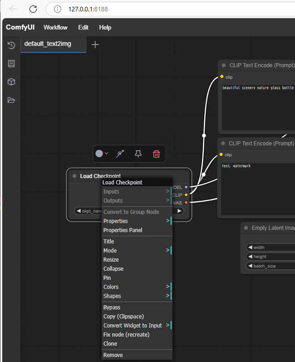The width and height of the screenshot is (295, 362).
Task: Click the pin icon in node toolbar
Action: pos(138,154)
